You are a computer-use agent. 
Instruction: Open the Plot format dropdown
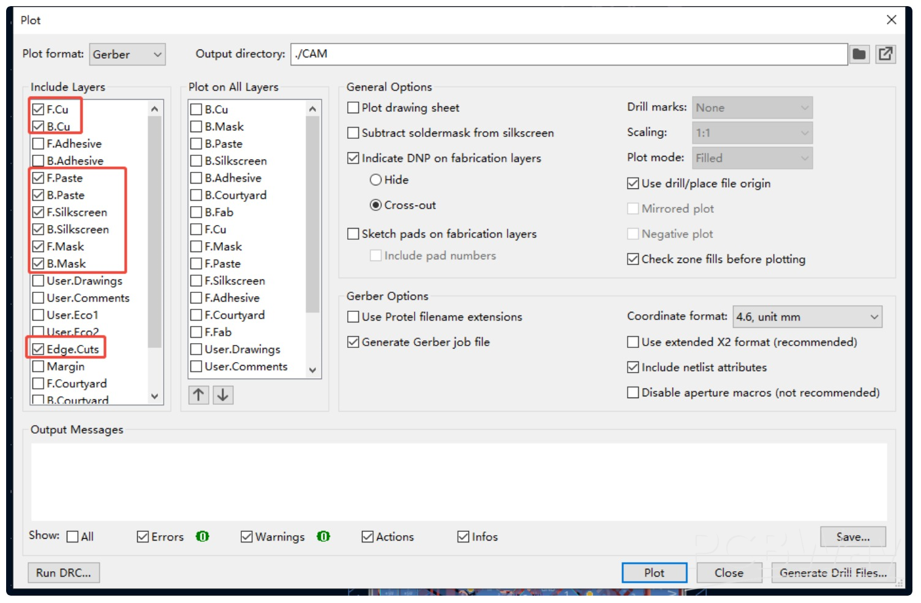tap(127, 54)
